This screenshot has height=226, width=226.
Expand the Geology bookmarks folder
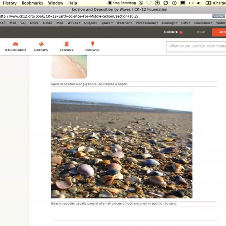click(169, 23)
